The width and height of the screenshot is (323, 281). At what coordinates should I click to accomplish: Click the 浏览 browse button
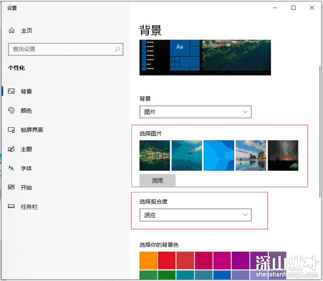click(157, 180)
